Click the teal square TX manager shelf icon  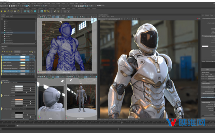pos(42,11)
